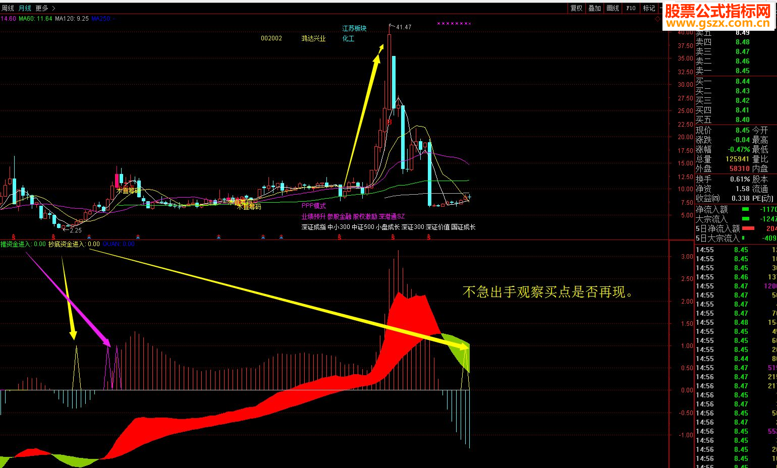Click the 涨跌 -0.04 value

coord(742,140)
